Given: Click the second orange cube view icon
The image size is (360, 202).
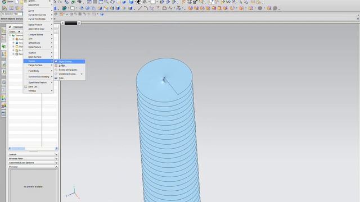Looking at the screenshot, I should pyautogui.click(x=196, y=8).
